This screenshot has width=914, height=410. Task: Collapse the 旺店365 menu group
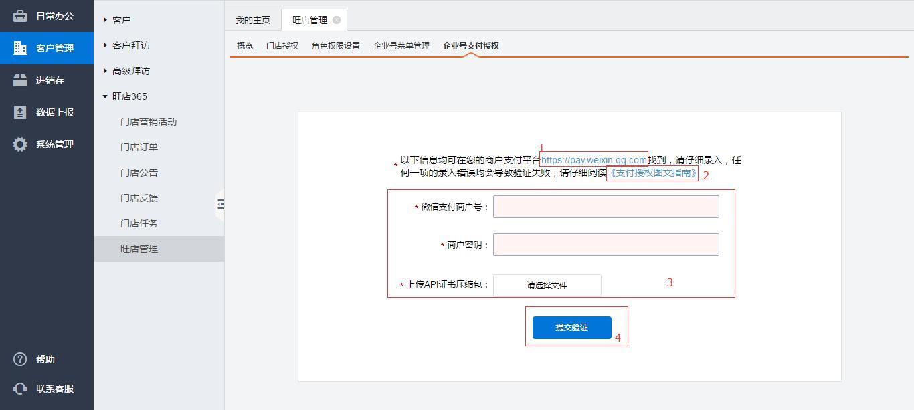pyautogui.click(x=105, y=96)
